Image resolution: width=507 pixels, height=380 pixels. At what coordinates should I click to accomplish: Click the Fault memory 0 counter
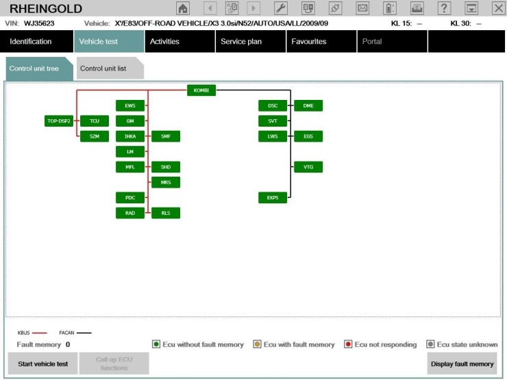(x=43, y=344)
